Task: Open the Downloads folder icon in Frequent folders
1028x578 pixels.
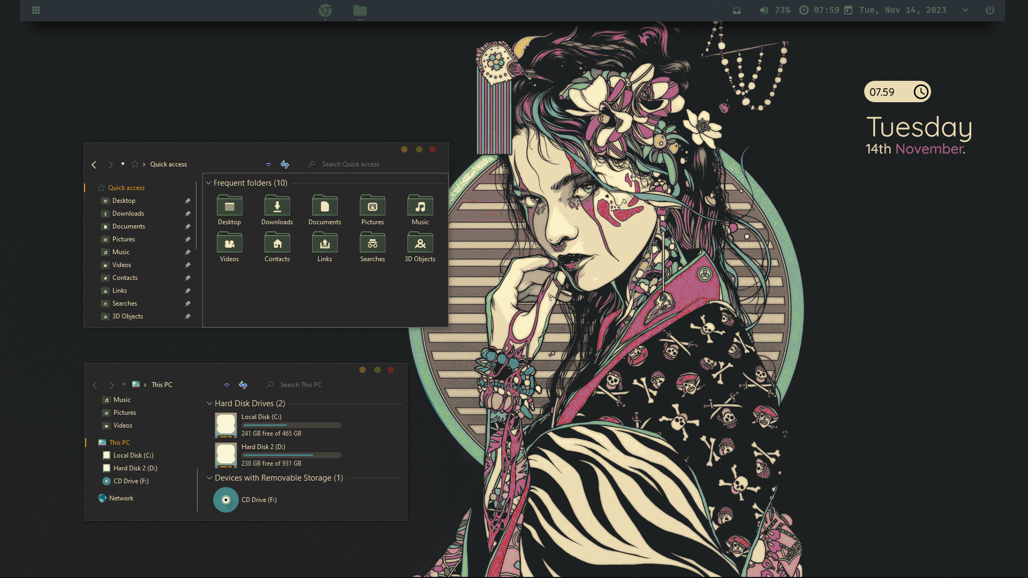Action: [x=277, y=206]
